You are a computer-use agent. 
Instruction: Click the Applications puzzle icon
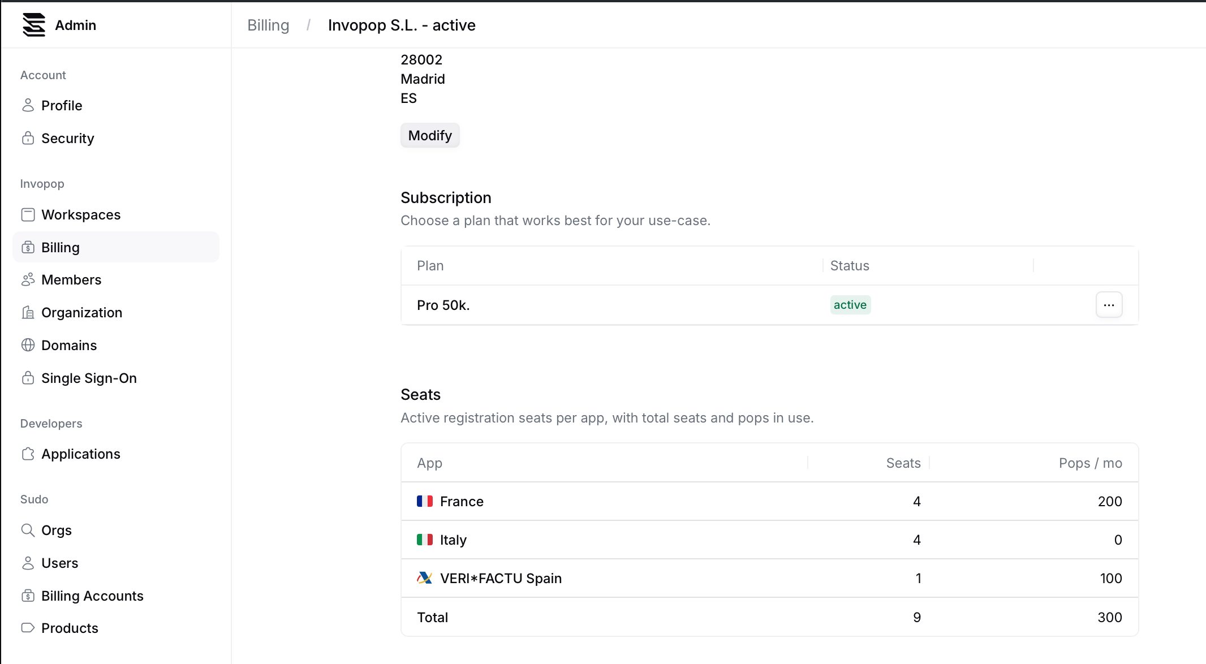click(x=28, y=454)
